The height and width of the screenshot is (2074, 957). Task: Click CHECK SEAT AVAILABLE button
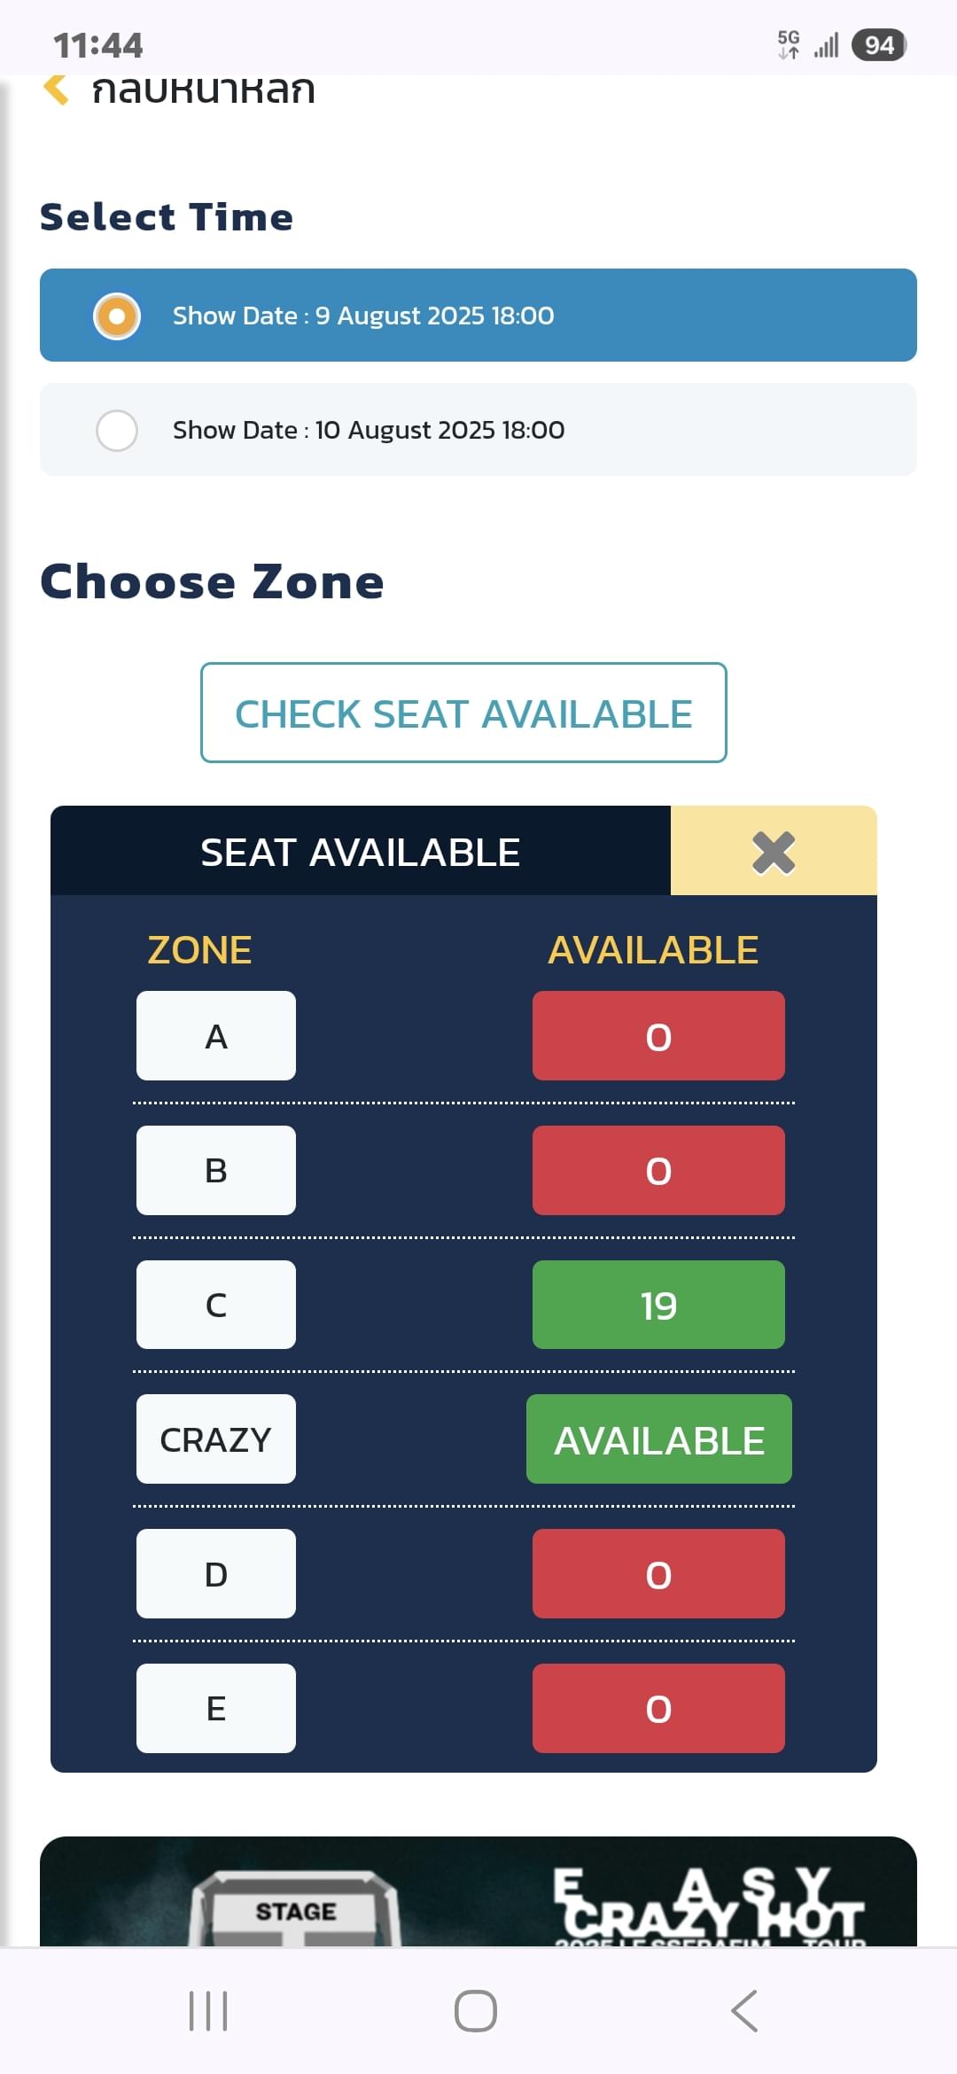point(463,713)
